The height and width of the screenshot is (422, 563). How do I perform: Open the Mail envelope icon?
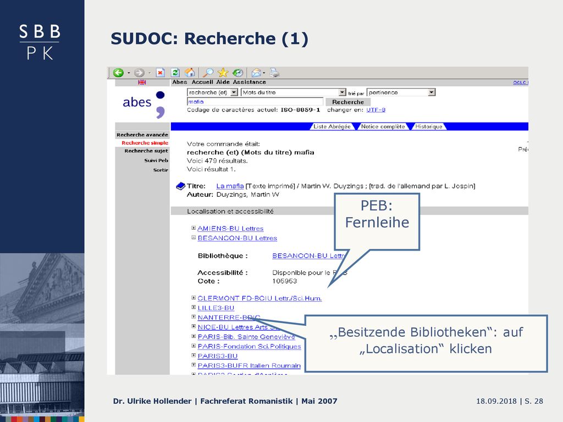click(x=256, y=73)
